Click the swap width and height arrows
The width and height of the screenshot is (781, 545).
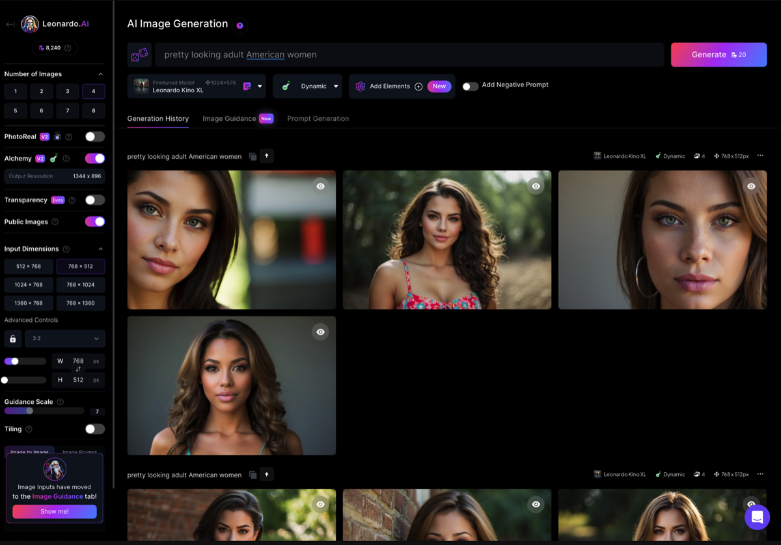tap(78, 369)
